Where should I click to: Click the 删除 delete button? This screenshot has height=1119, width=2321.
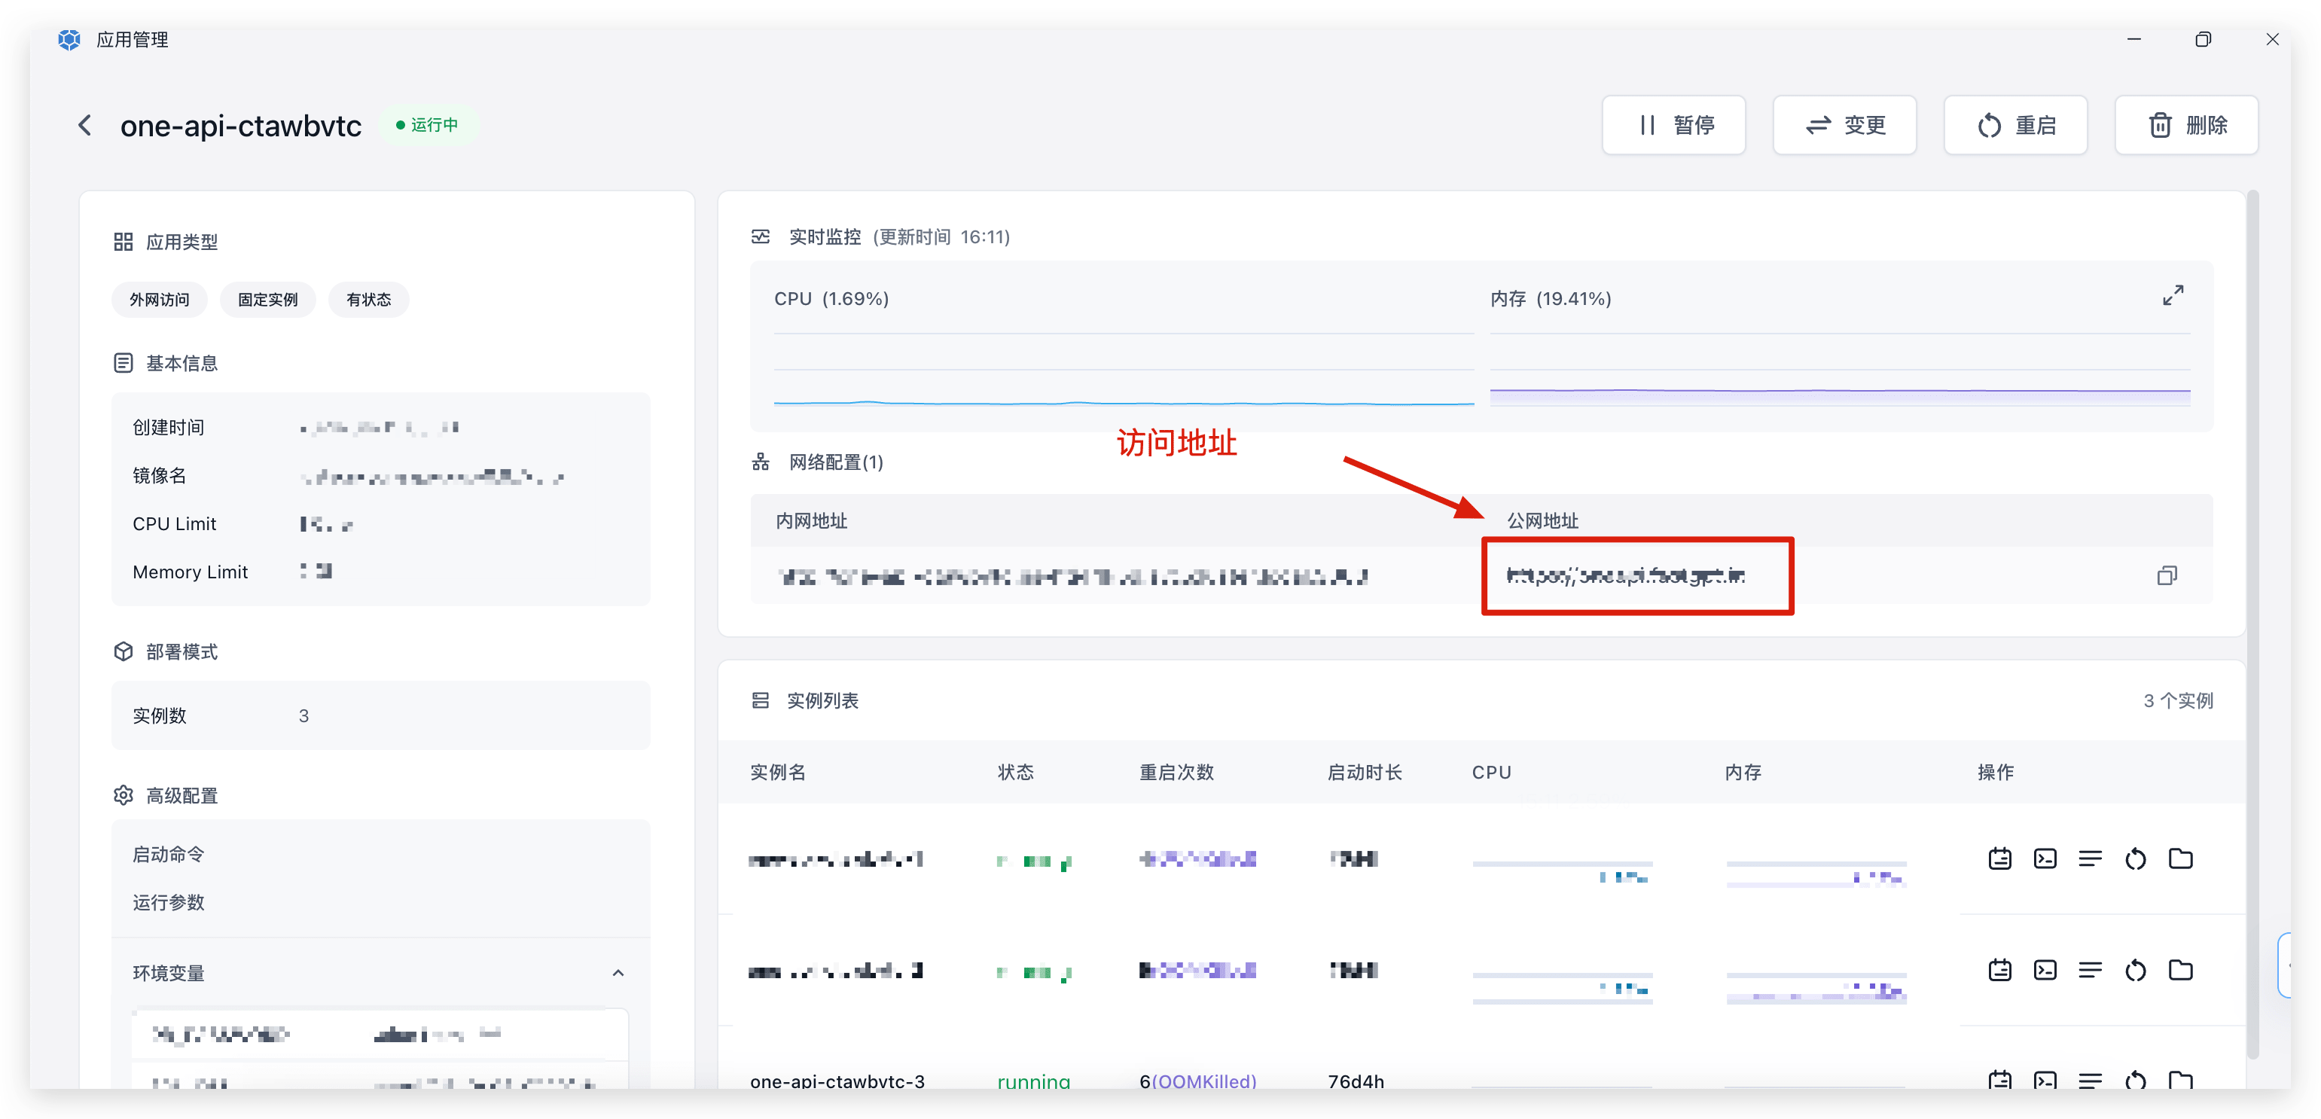click(x=2186, y=125)
